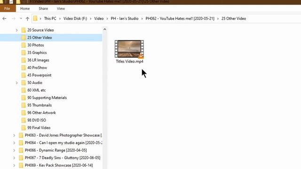Image resolution: width=301 pixels, height=169 pixels.
Task: Select the 50 Audio folder
Action: [x=35, y=83]
